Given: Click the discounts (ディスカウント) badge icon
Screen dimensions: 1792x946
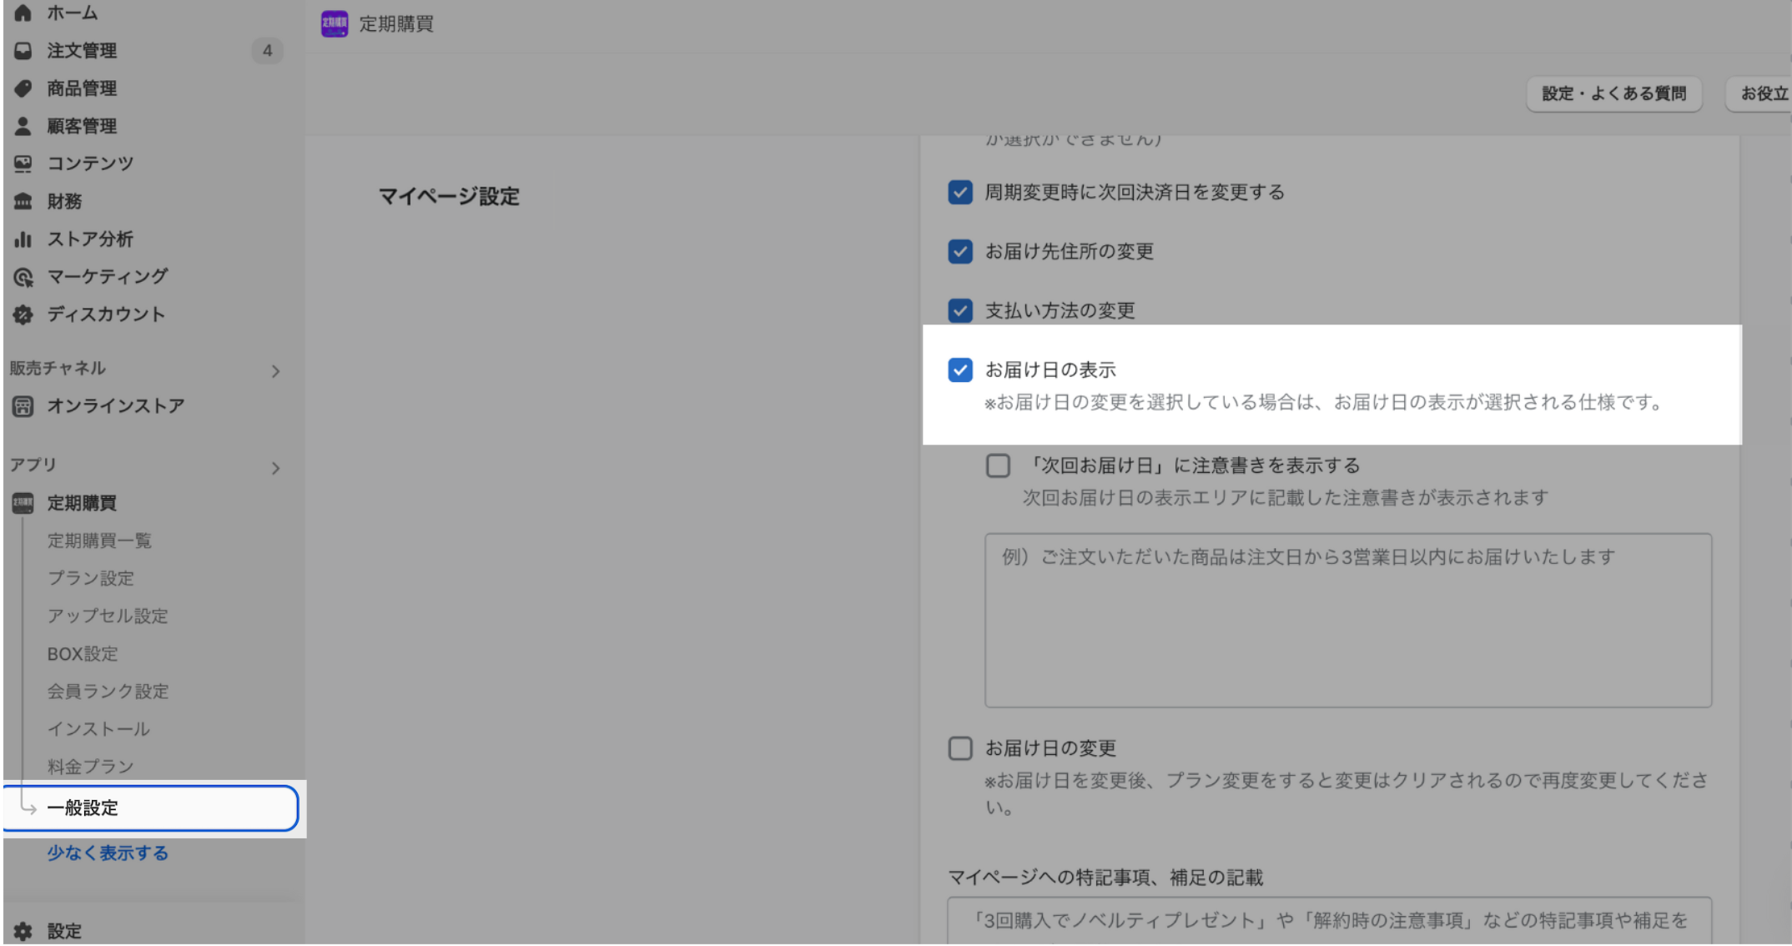Looking at the screenshot, I should [23, 314].
